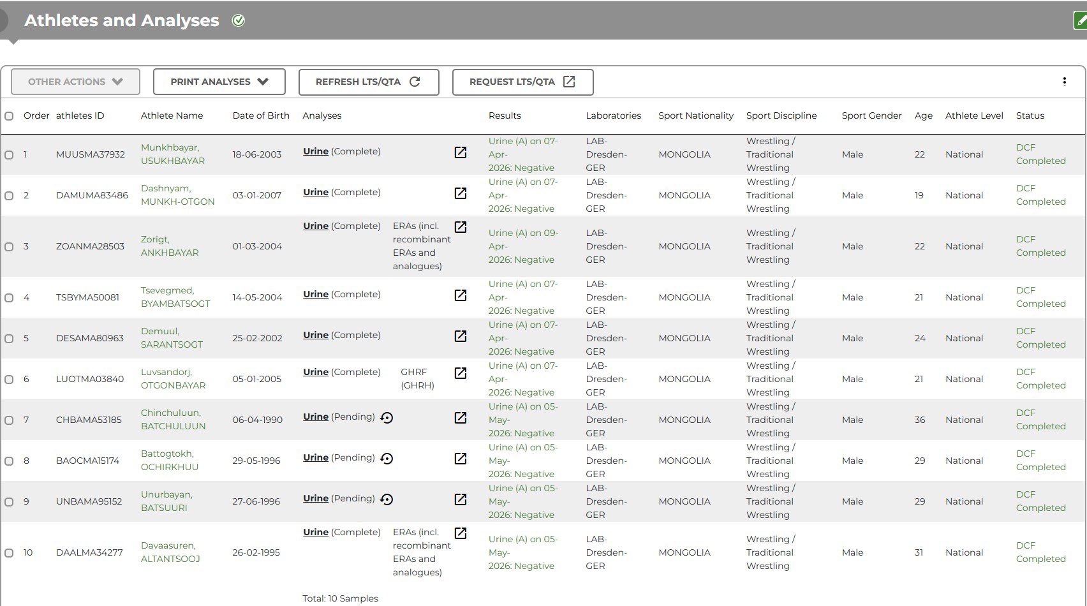Viewport: 1087px width, 606px height.
Task: Click the history clock icon in Battogtokh OCHIRKHUU row
Action: (387, 459)
